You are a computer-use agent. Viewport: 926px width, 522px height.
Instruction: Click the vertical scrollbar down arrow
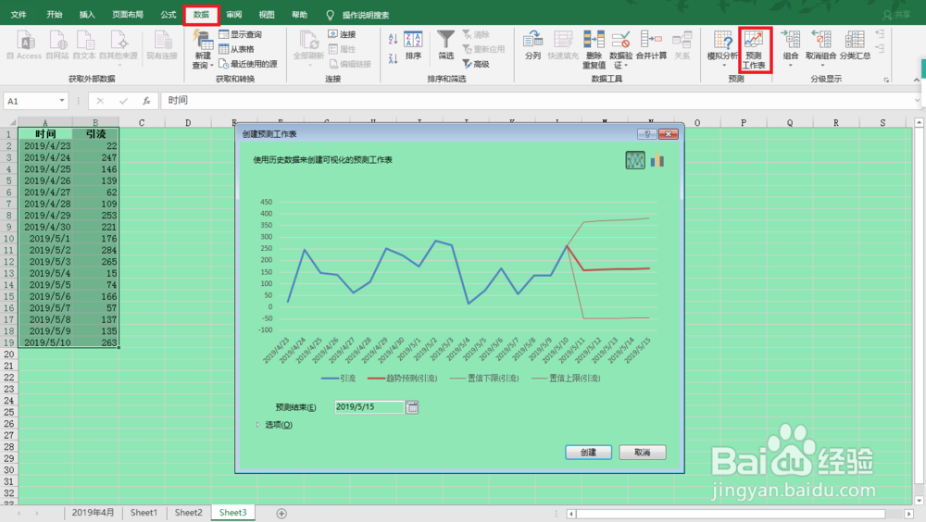919,500
